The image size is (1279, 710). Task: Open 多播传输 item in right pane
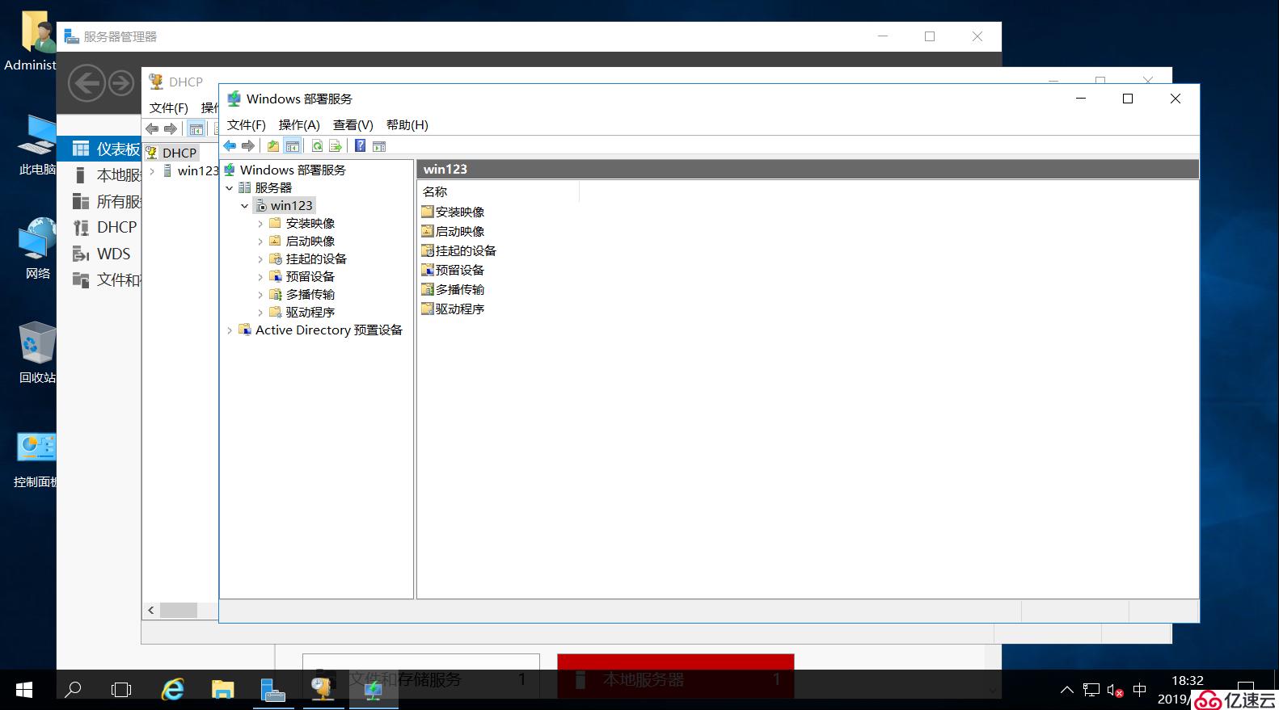coord(453,289)
